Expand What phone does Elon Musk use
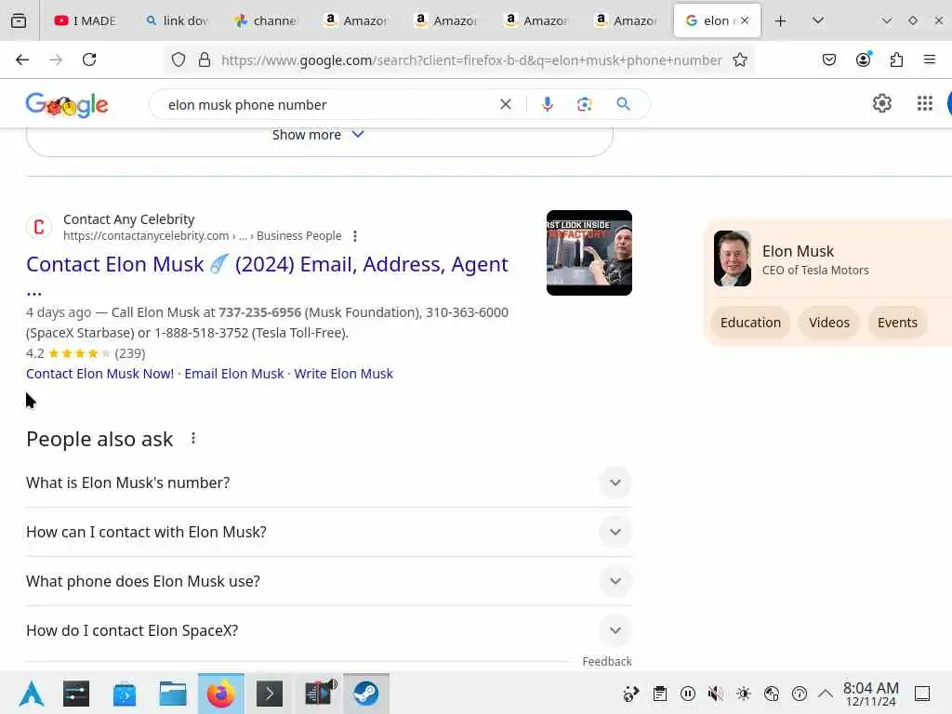Viewport: 952px width, 714px height. [x=328, y=581]
